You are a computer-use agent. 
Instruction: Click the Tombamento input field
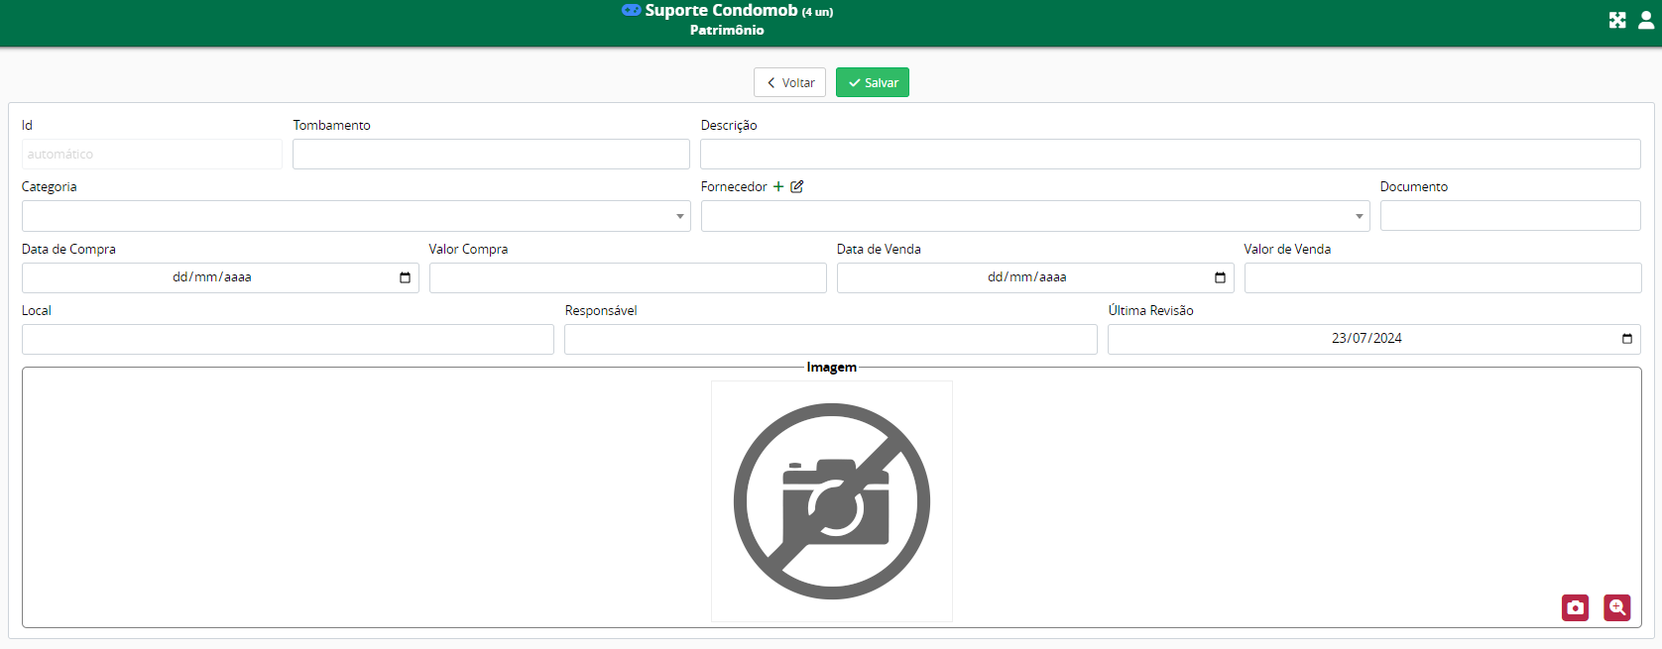click(x=491, y=154)
